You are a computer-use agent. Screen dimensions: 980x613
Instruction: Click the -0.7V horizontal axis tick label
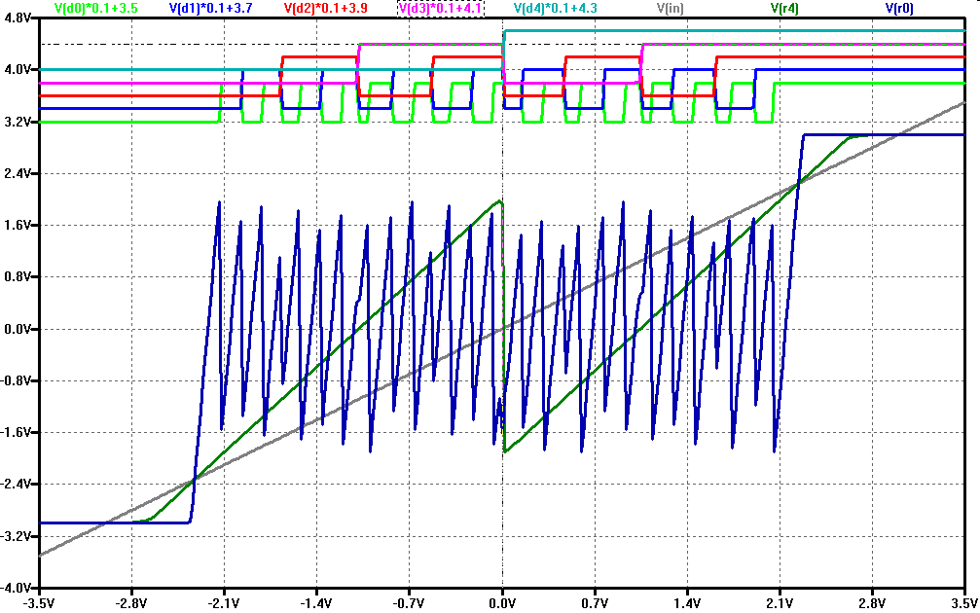tap(409, 602)
